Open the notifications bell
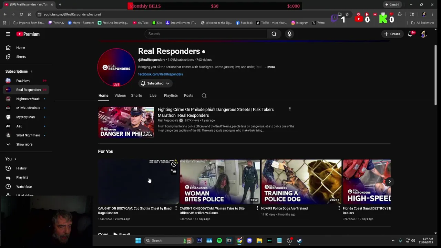Screen dimensions: 441x248 [410, 34]
